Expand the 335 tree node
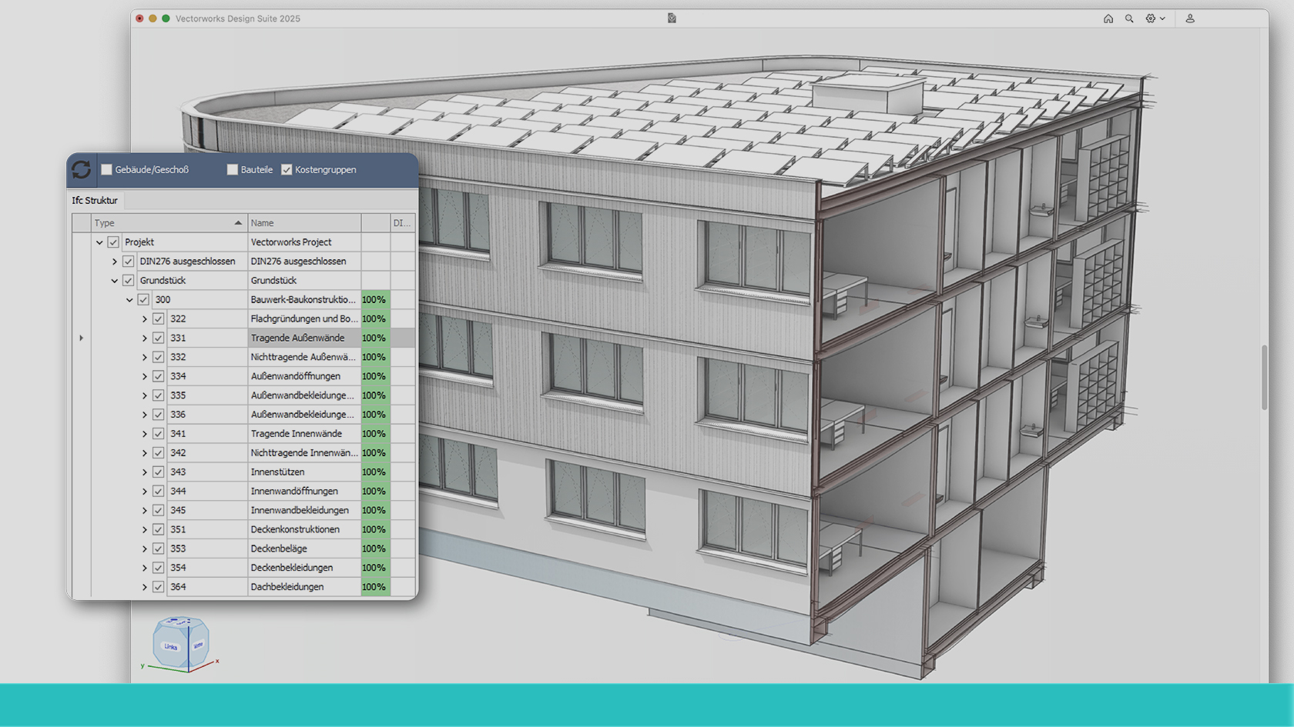The image size is (1294, 727). pos(144,395)
